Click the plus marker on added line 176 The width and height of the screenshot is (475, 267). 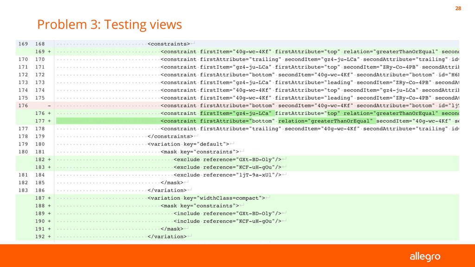49,113
